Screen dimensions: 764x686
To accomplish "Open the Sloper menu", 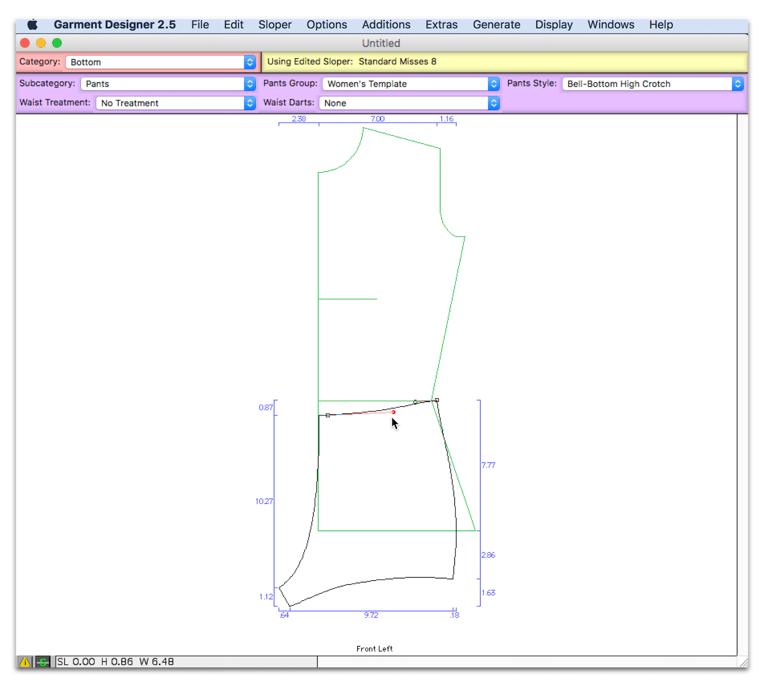I will click(274, 25).
